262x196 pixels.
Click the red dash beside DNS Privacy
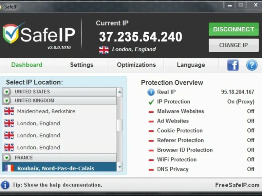click(151, 170)
